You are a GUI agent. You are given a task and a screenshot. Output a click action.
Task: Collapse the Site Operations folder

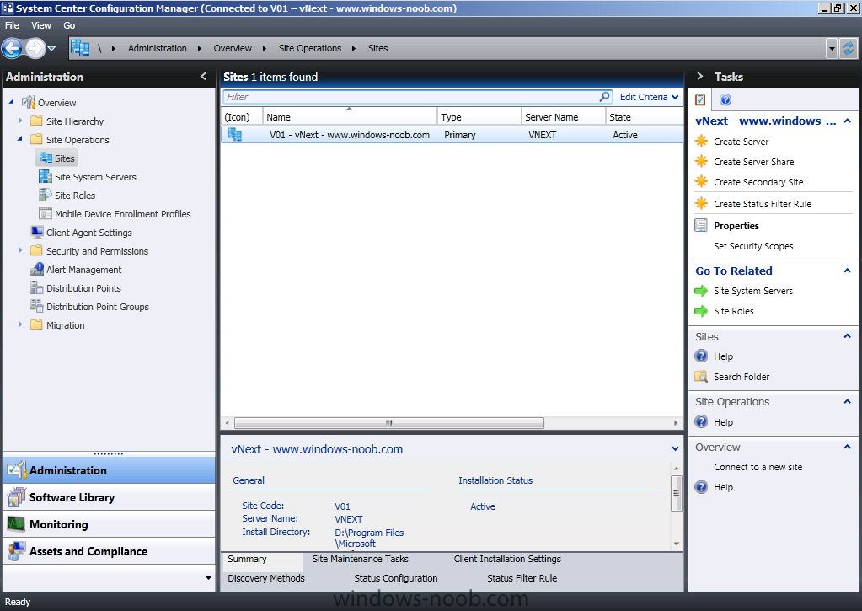pyautogui.click(x=20, y=138)
